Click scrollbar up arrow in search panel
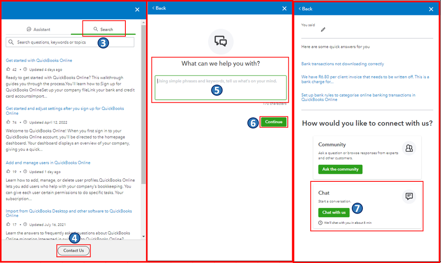The height and width of the screenshot is (263, 441). point(143,22)
